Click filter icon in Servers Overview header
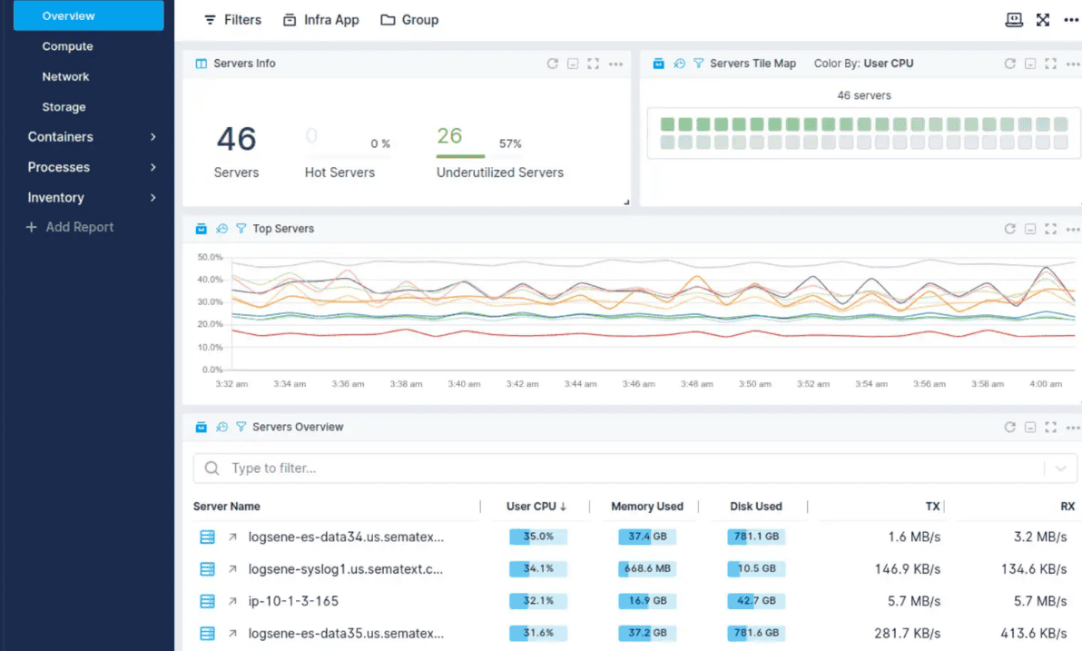Screen dimensions: 1082x651 click(x=241, y=428)
